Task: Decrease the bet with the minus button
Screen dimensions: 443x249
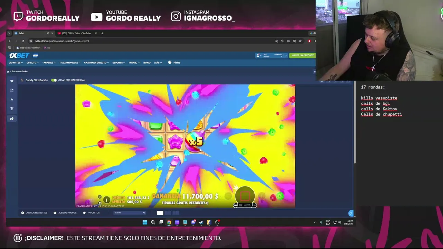Action: tap(228, 196)
